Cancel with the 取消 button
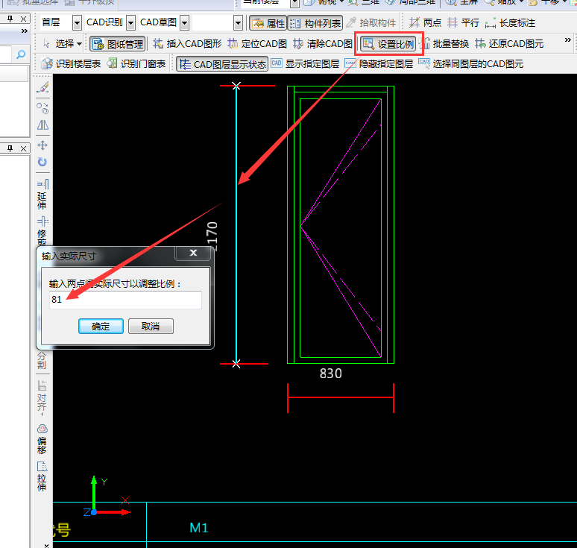 click(151, 327)
